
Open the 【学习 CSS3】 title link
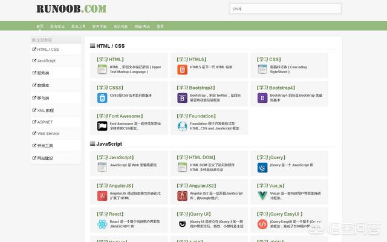pos(110,88)
